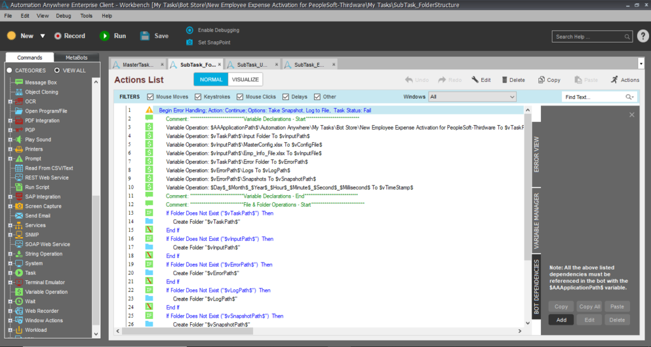This screenshot has width=651, height=347.
Task: Run the bot with green play icon
Action: pos(104,36)
